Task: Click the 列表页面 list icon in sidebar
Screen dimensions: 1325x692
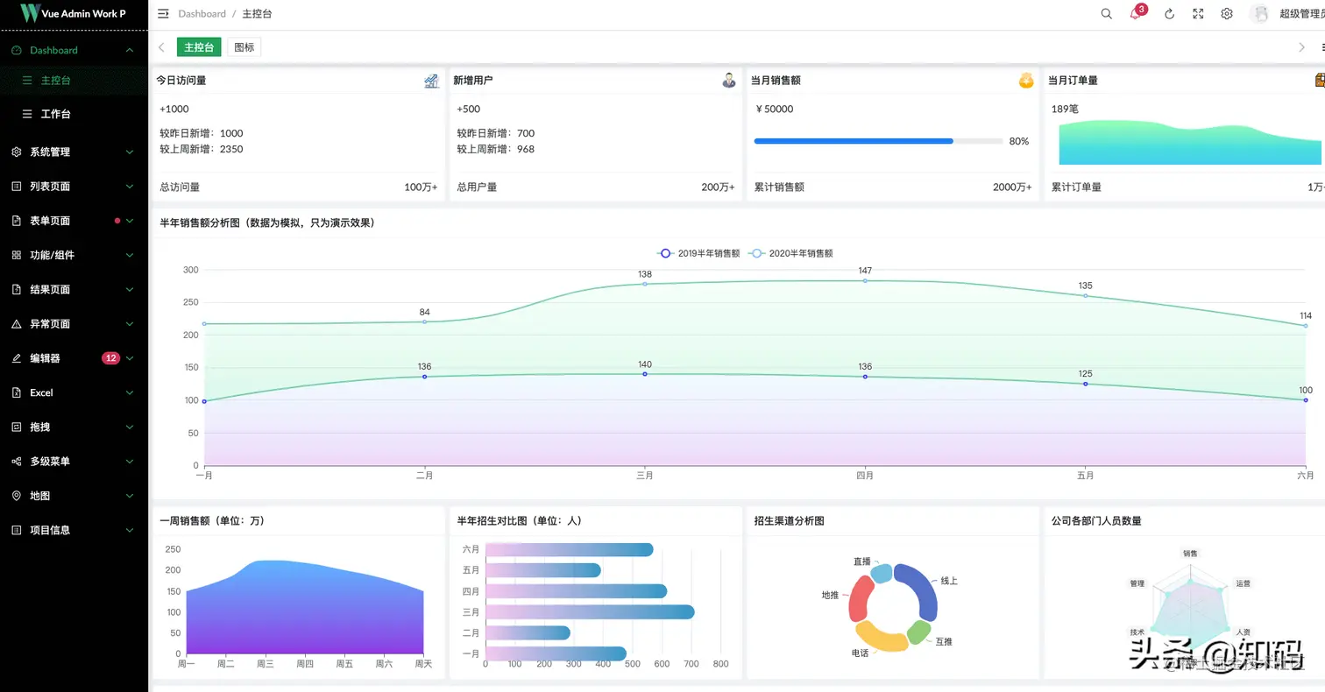Action: 17,187
